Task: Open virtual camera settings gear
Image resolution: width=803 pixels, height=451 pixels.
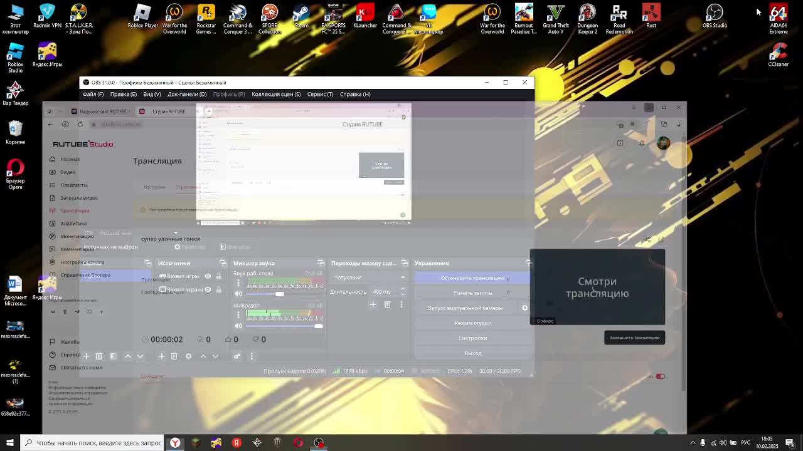Action: coord(524,308)
